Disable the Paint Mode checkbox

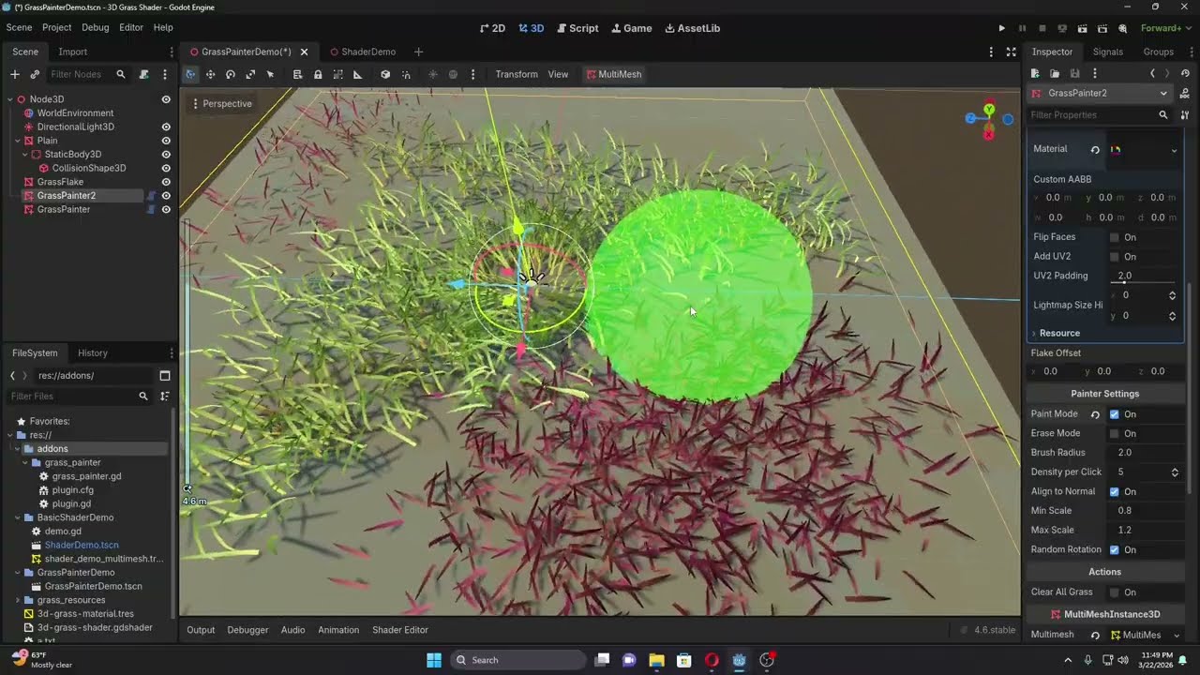click(1114, 413)
